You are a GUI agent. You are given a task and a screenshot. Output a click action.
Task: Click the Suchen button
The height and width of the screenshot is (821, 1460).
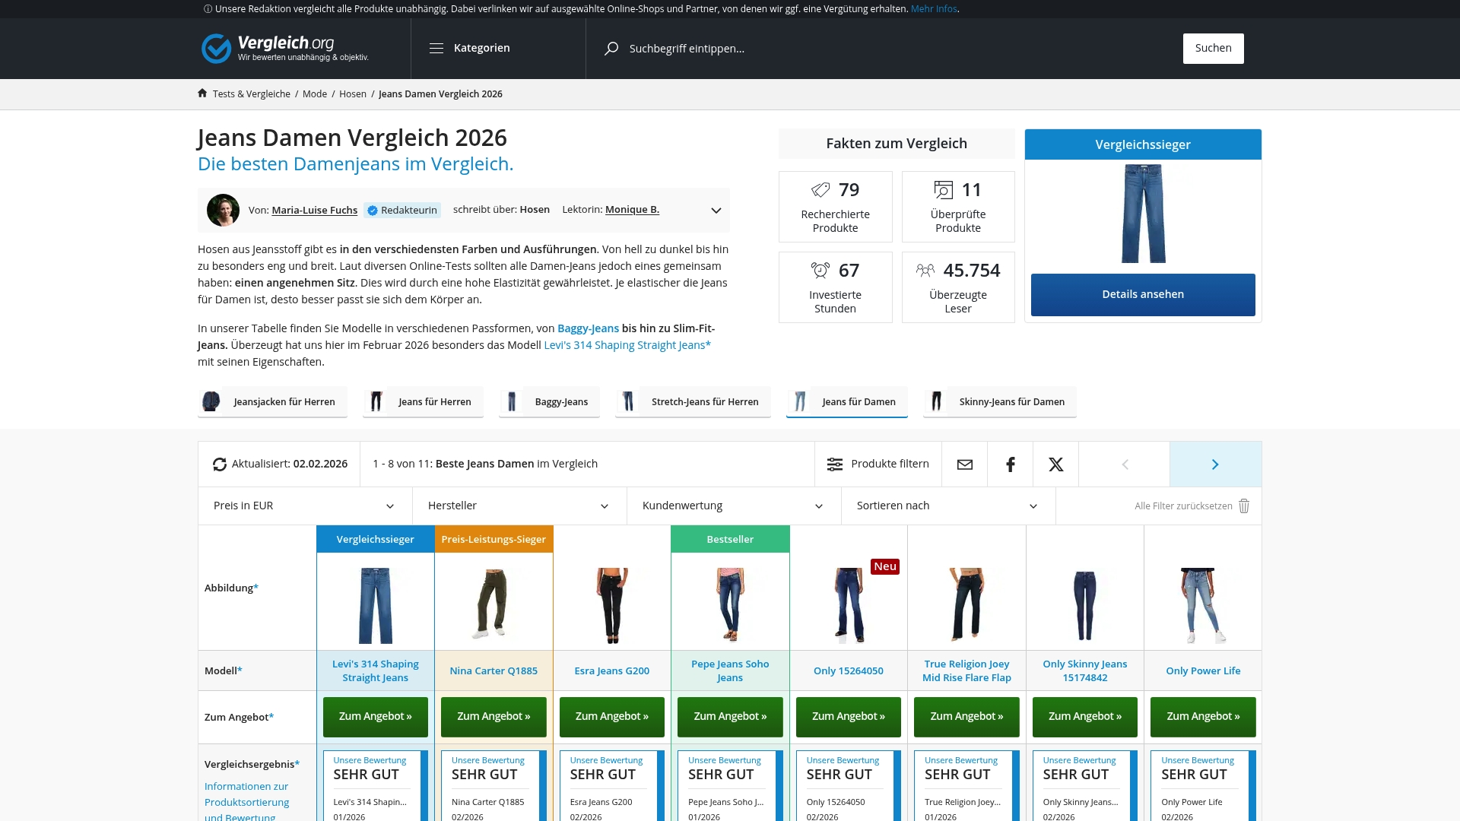1213,48
